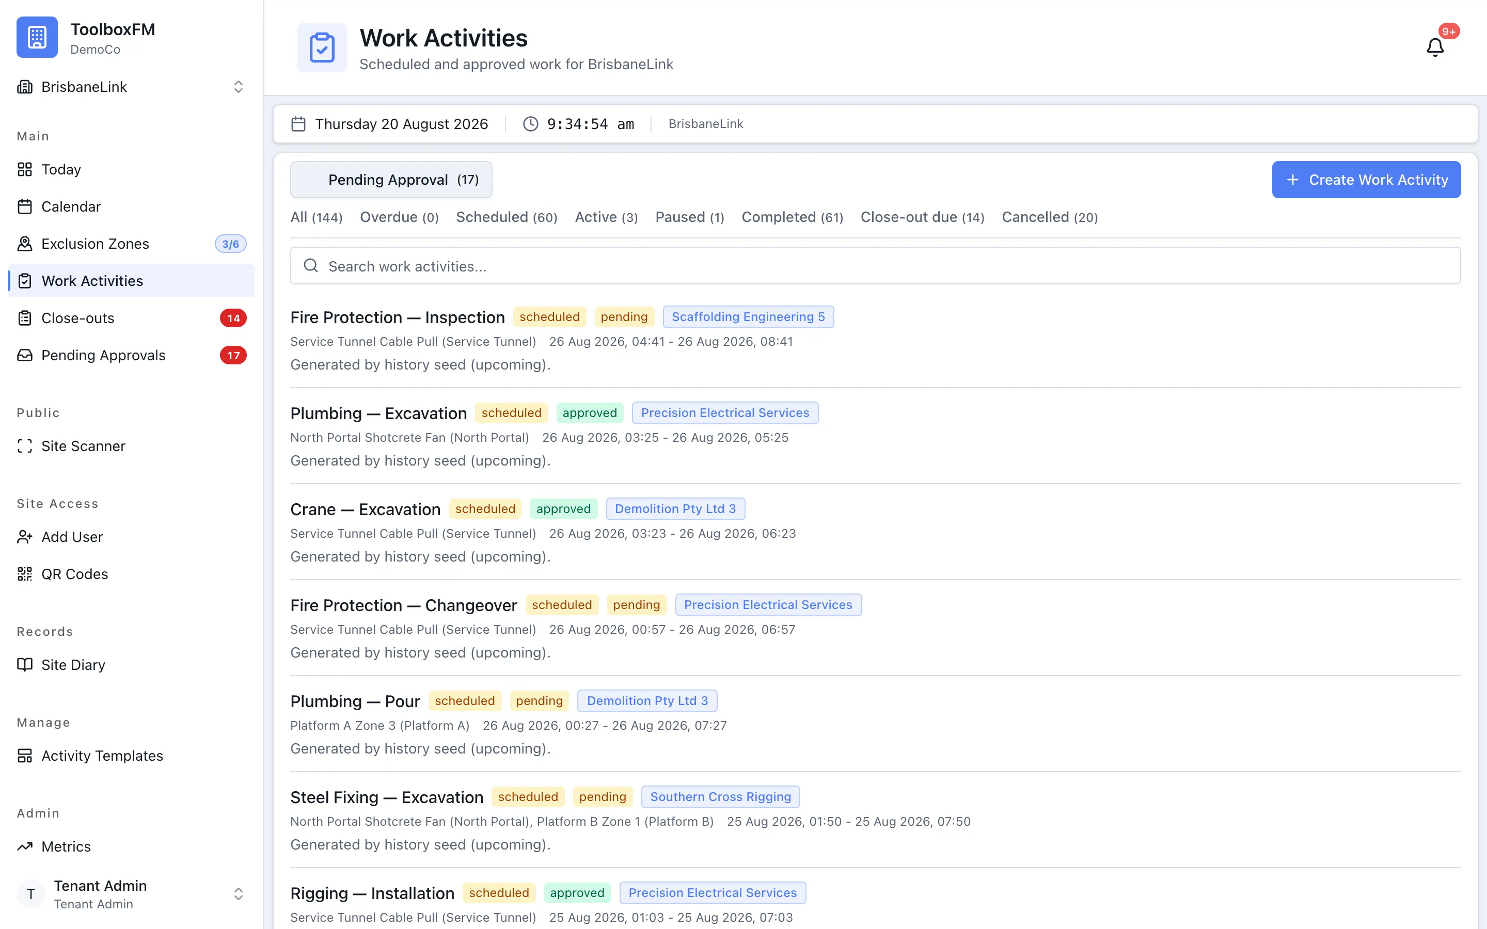Click the BrisbaneLink building icon in sidebar
The width and height of the screenshot is (1487, 929).
(x=25, y=87)
